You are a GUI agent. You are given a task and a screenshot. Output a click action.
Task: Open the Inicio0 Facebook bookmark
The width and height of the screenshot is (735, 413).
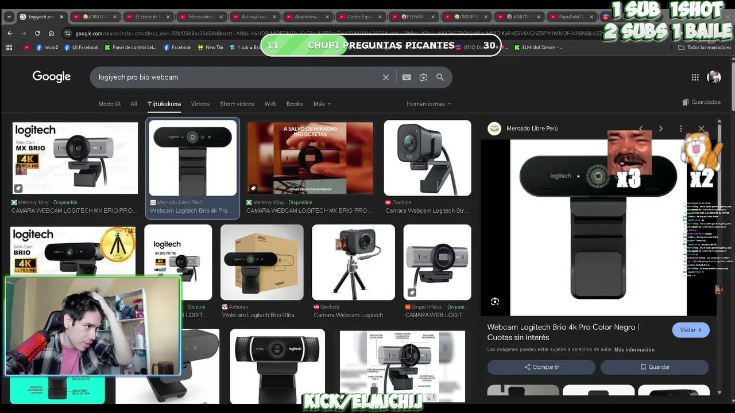pos(47,48)
